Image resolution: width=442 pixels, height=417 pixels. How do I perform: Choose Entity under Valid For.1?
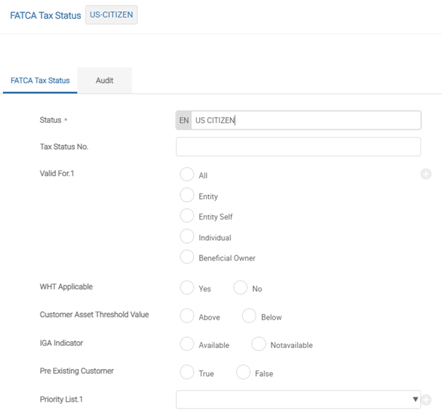187,195
